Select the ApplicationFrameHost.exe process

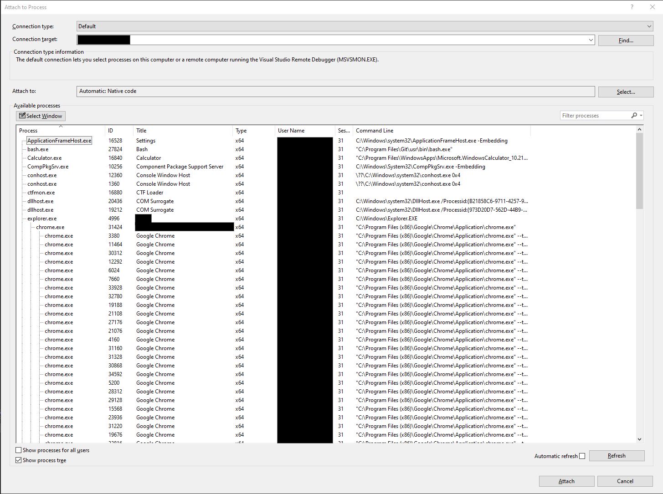(59, 141)
